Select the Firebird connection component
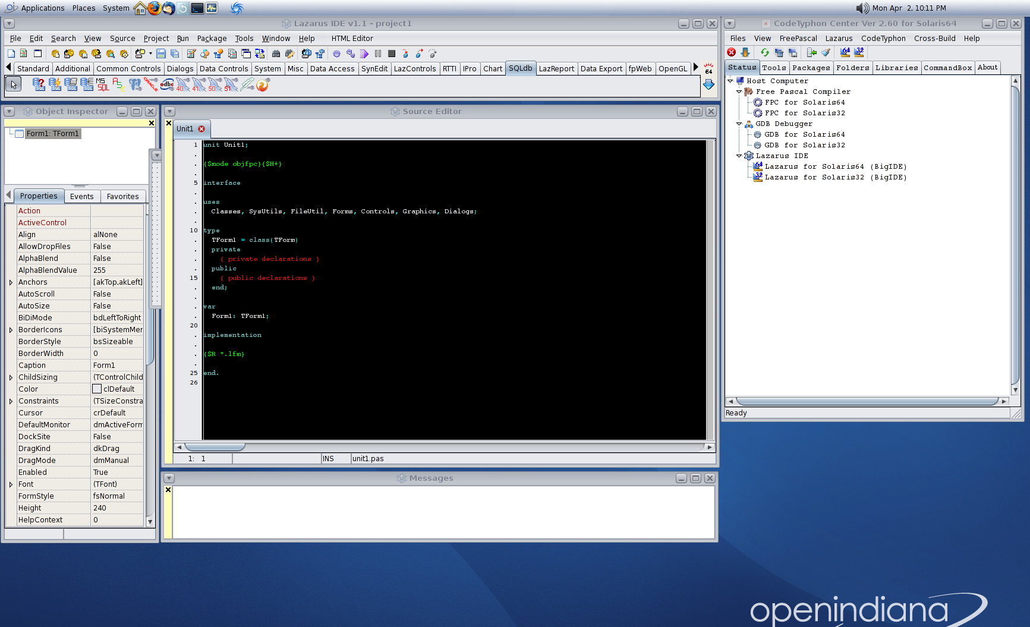The width and height of the screenshot is (1030, 627). coord(263,85)
